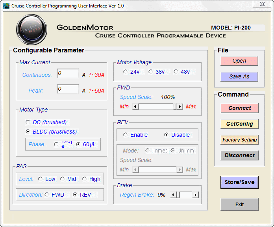Click the Connect command button

(240, 108)
